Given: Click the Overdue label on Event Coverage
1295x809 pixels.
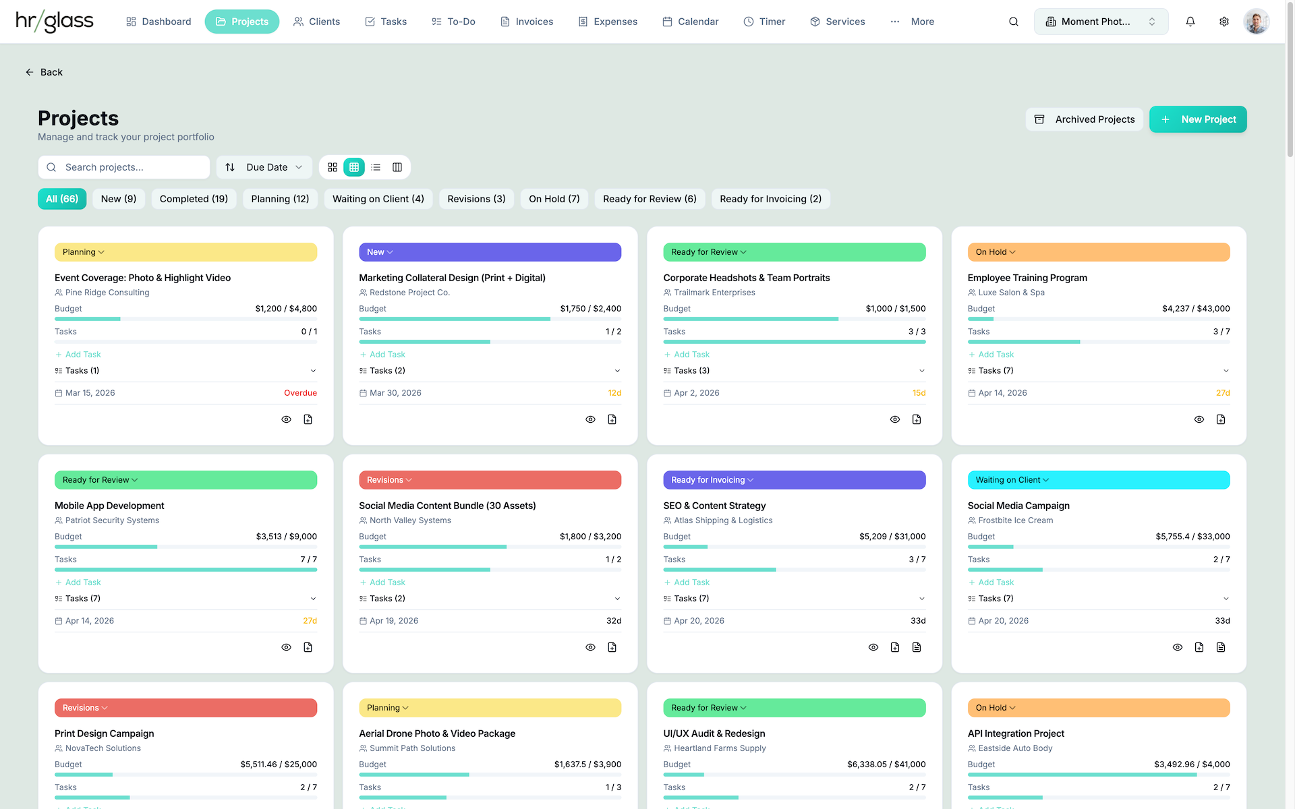Looking at the screenshot, I should click(x=300, y=393).
